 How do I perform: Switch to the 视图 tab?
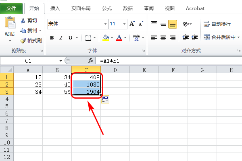pos(170,8)
